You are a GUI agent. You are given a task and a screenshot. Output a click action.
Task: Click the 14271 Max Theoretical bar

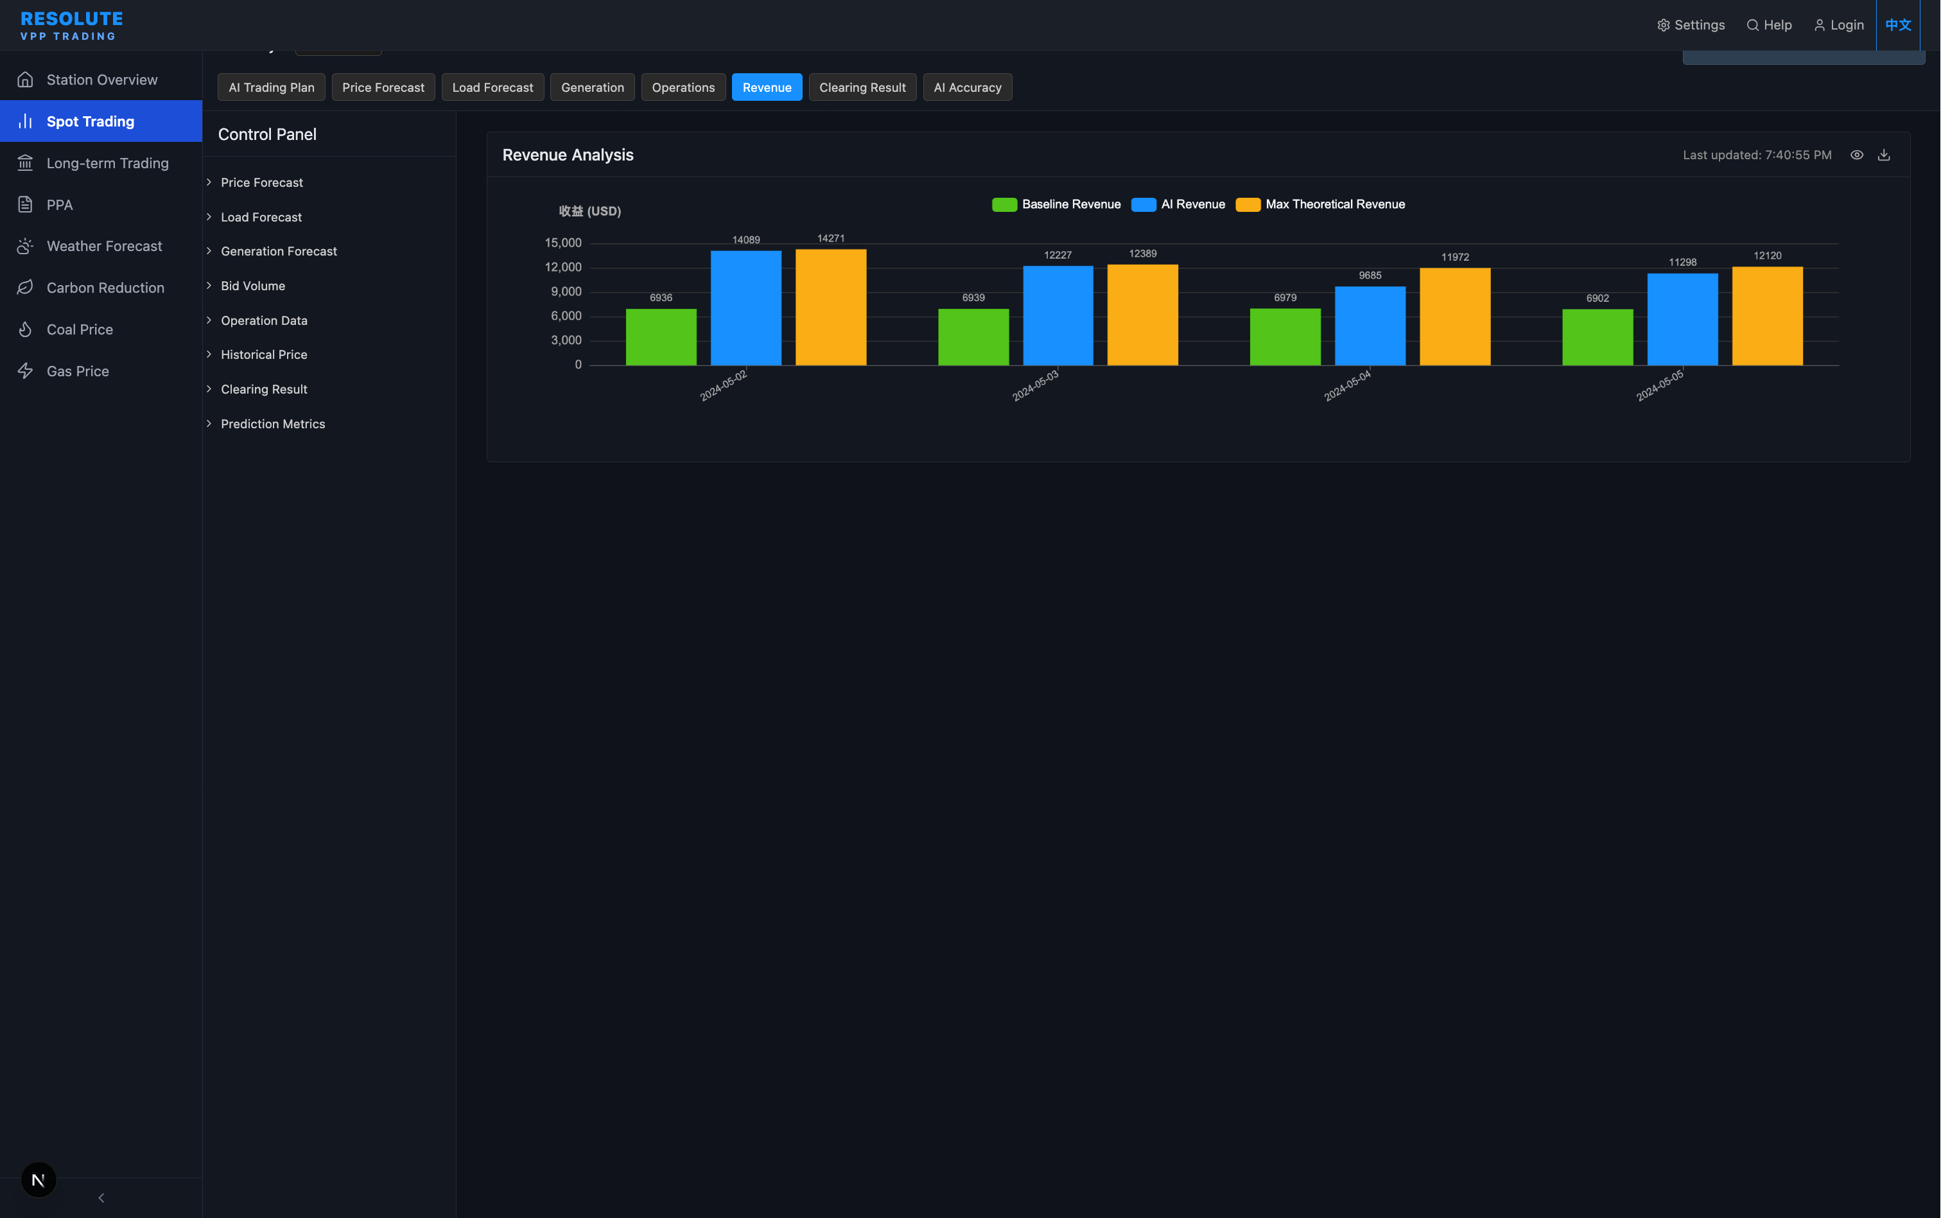tap(830, 307)
